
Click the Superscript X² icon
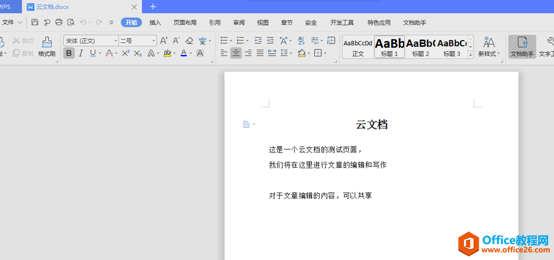point(126,53)
